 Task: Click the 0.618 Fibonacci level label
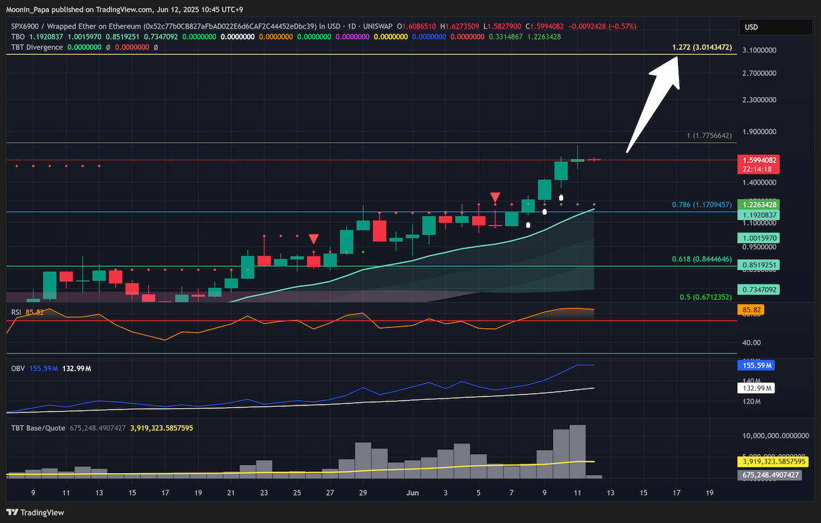[x=701, y=259]
